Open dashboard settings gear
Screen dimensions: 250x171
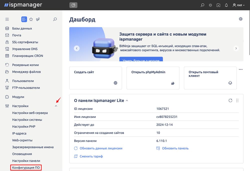(x=240, y=19)
